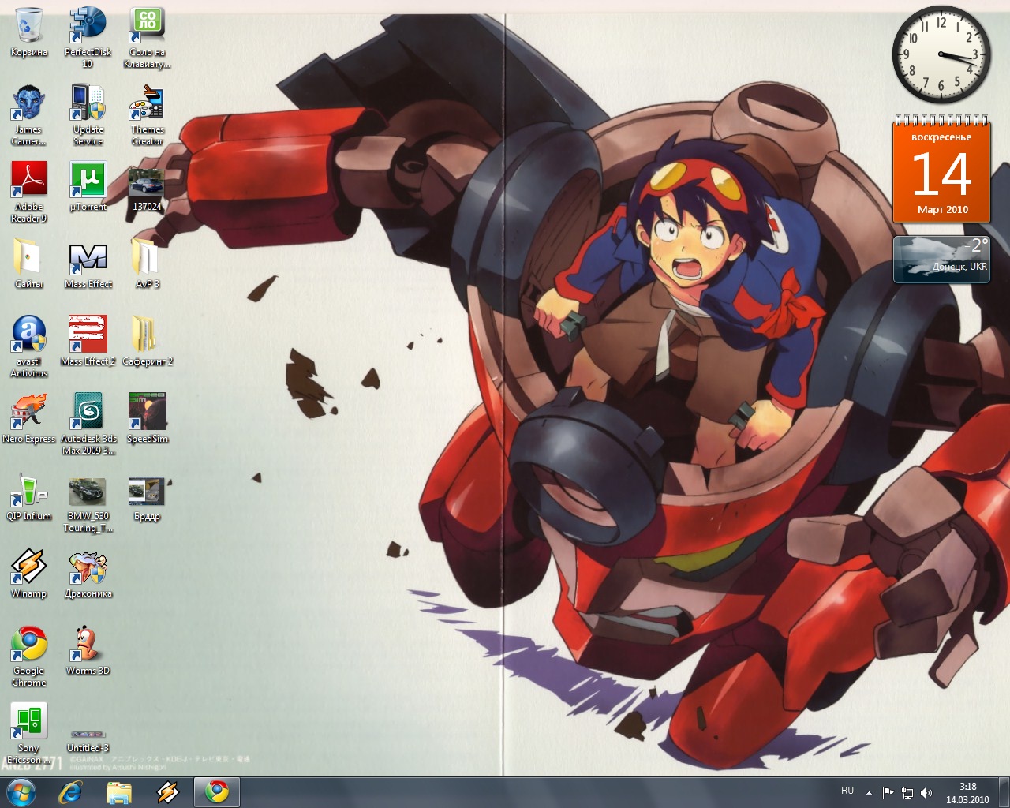Screen dimensions: 1010x808
Task: Open the Themes Creator shortcut
Action: [147, 114]
